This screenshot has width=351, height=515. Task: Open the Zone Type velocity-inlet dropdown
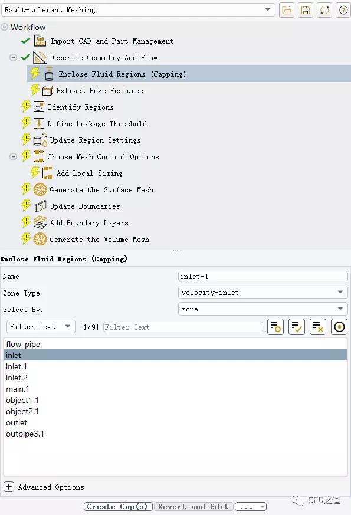pos(263,293)
